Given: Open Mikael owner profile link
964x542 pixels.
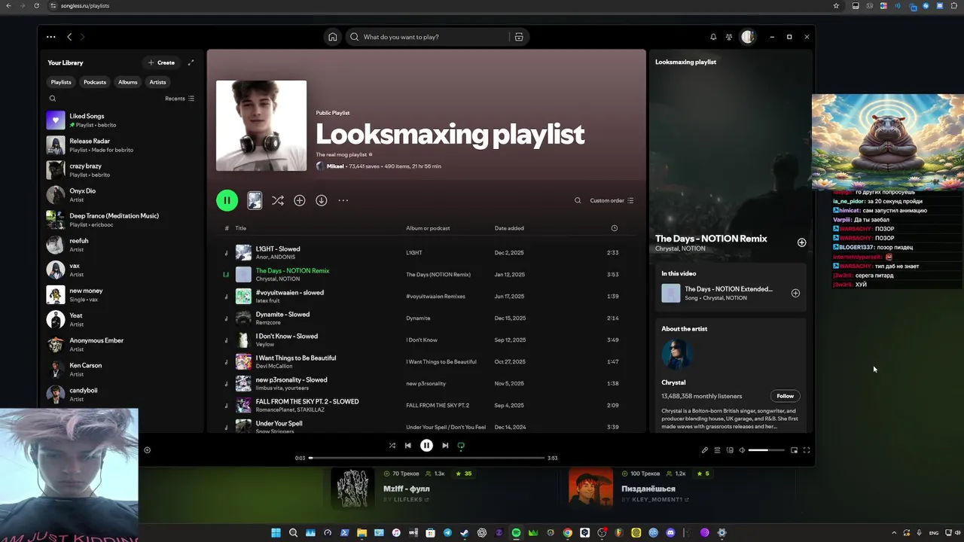Looking at the screenshot, I should click(x=335, y=166).
